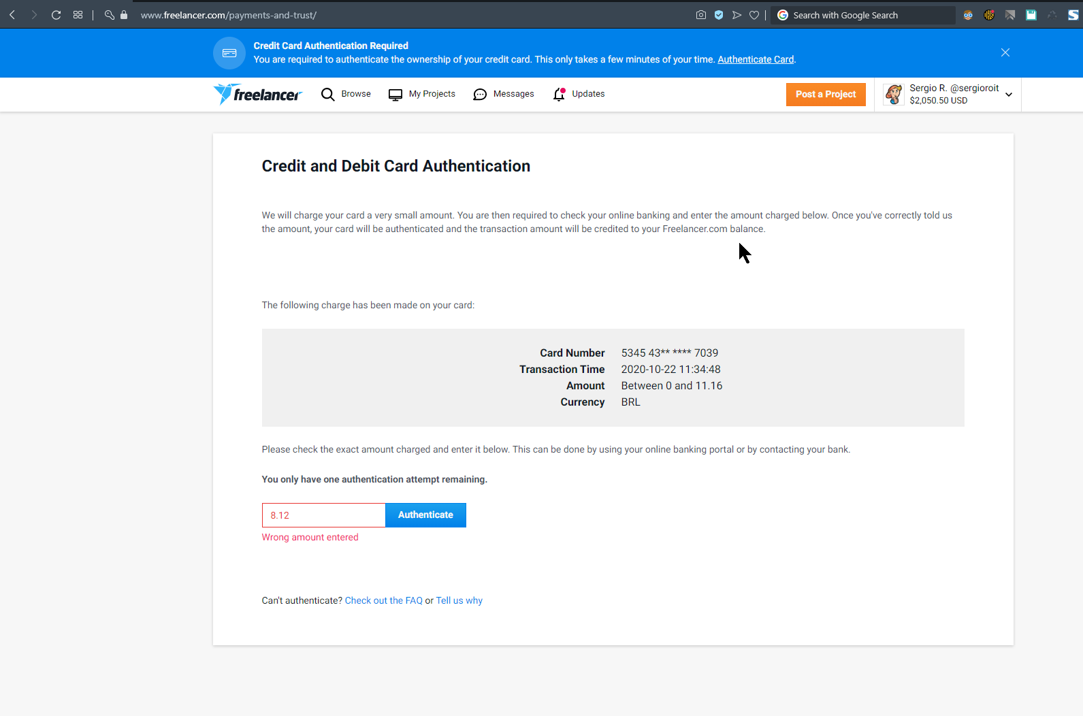Screen dimensions: 1083x716
Task: Open the Check out the FAQ link
Action: (x=384, y=600)
